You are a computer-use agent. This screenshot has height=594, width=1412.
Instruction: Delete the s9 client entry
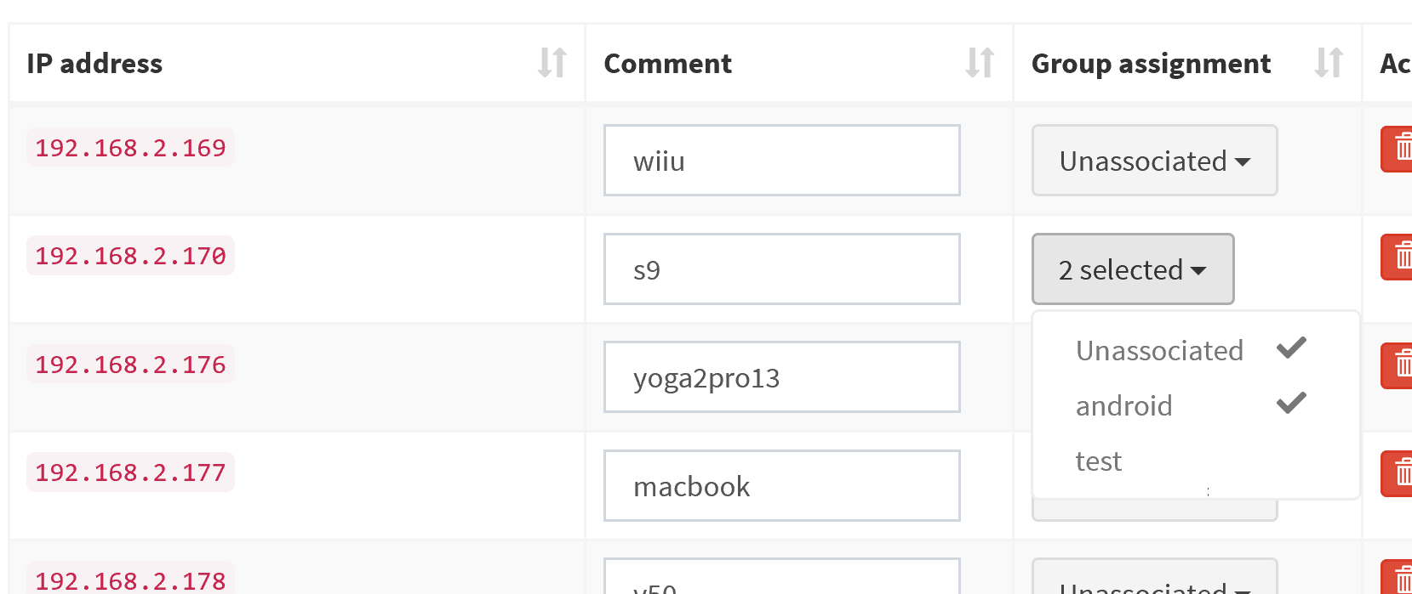pos(1400,256)
